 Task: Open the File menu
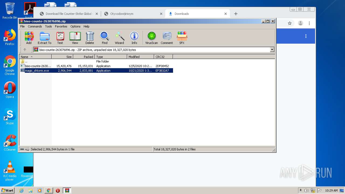[x=22, y=26]
